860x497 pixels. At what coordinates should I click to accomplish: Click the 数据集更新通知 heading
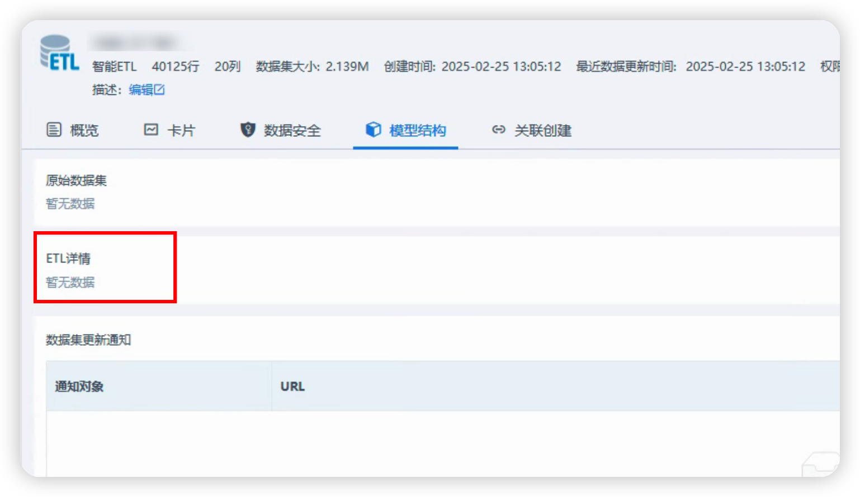click(x=88, y=340)
